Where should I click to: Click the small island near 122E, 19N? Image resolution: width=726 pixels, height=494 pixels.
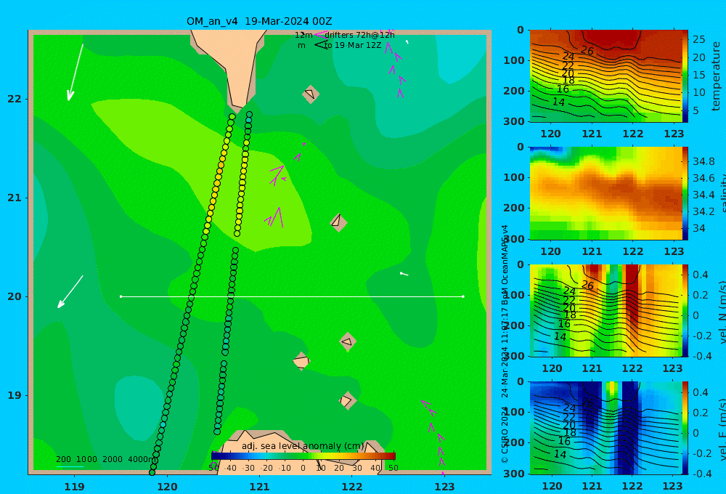347,400
